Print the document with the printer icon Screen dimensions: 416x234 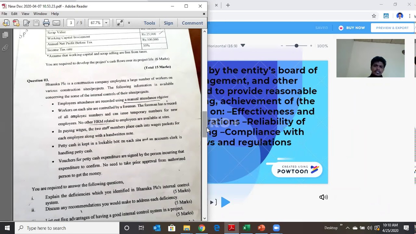tap(46, 23)
